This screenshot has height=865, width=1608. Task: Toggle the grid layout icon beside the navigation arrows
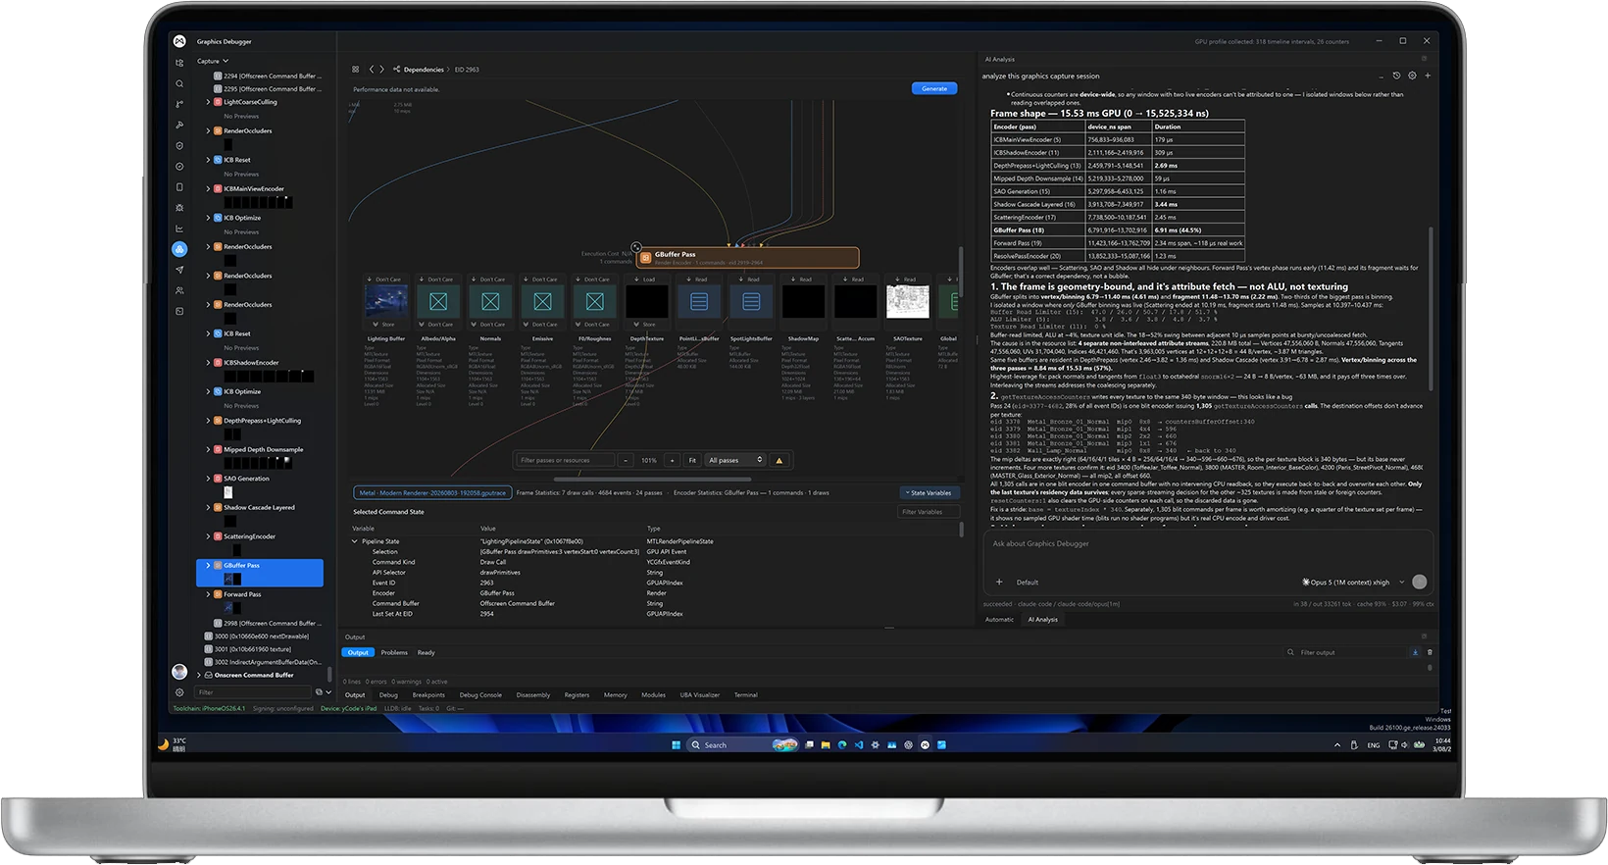pos(355,70)
